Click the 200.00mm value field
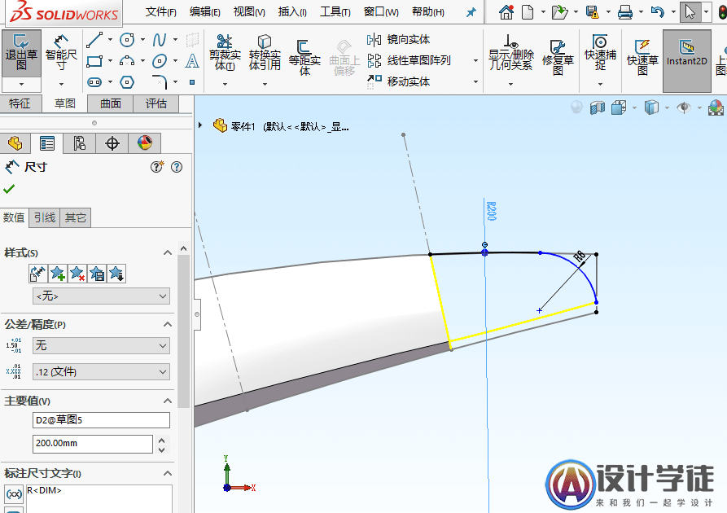The height and width of the screenshot is (513, 727). [x=93, y=444]
